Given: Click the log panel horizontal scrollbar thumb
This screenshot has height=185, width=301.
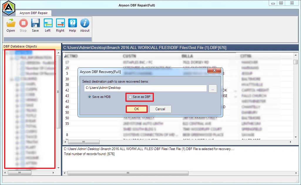Looking at the screenshot, I should 128,173.
